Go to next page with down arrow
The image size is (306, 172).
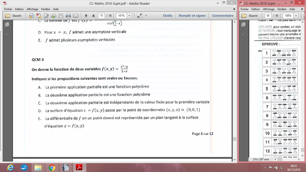pos(93,16)
